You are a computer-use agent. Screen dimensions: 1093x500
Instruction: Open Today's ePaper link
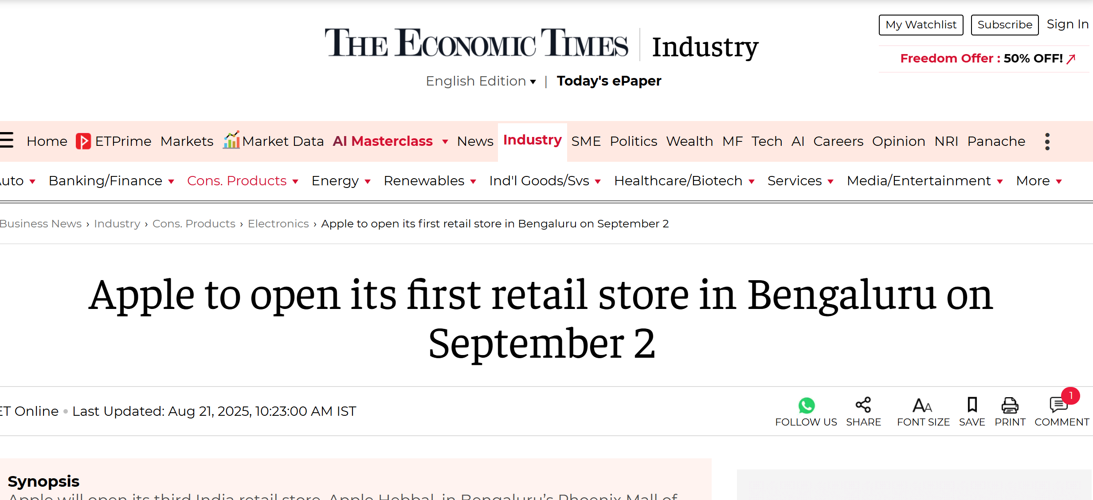click(609, 81)
